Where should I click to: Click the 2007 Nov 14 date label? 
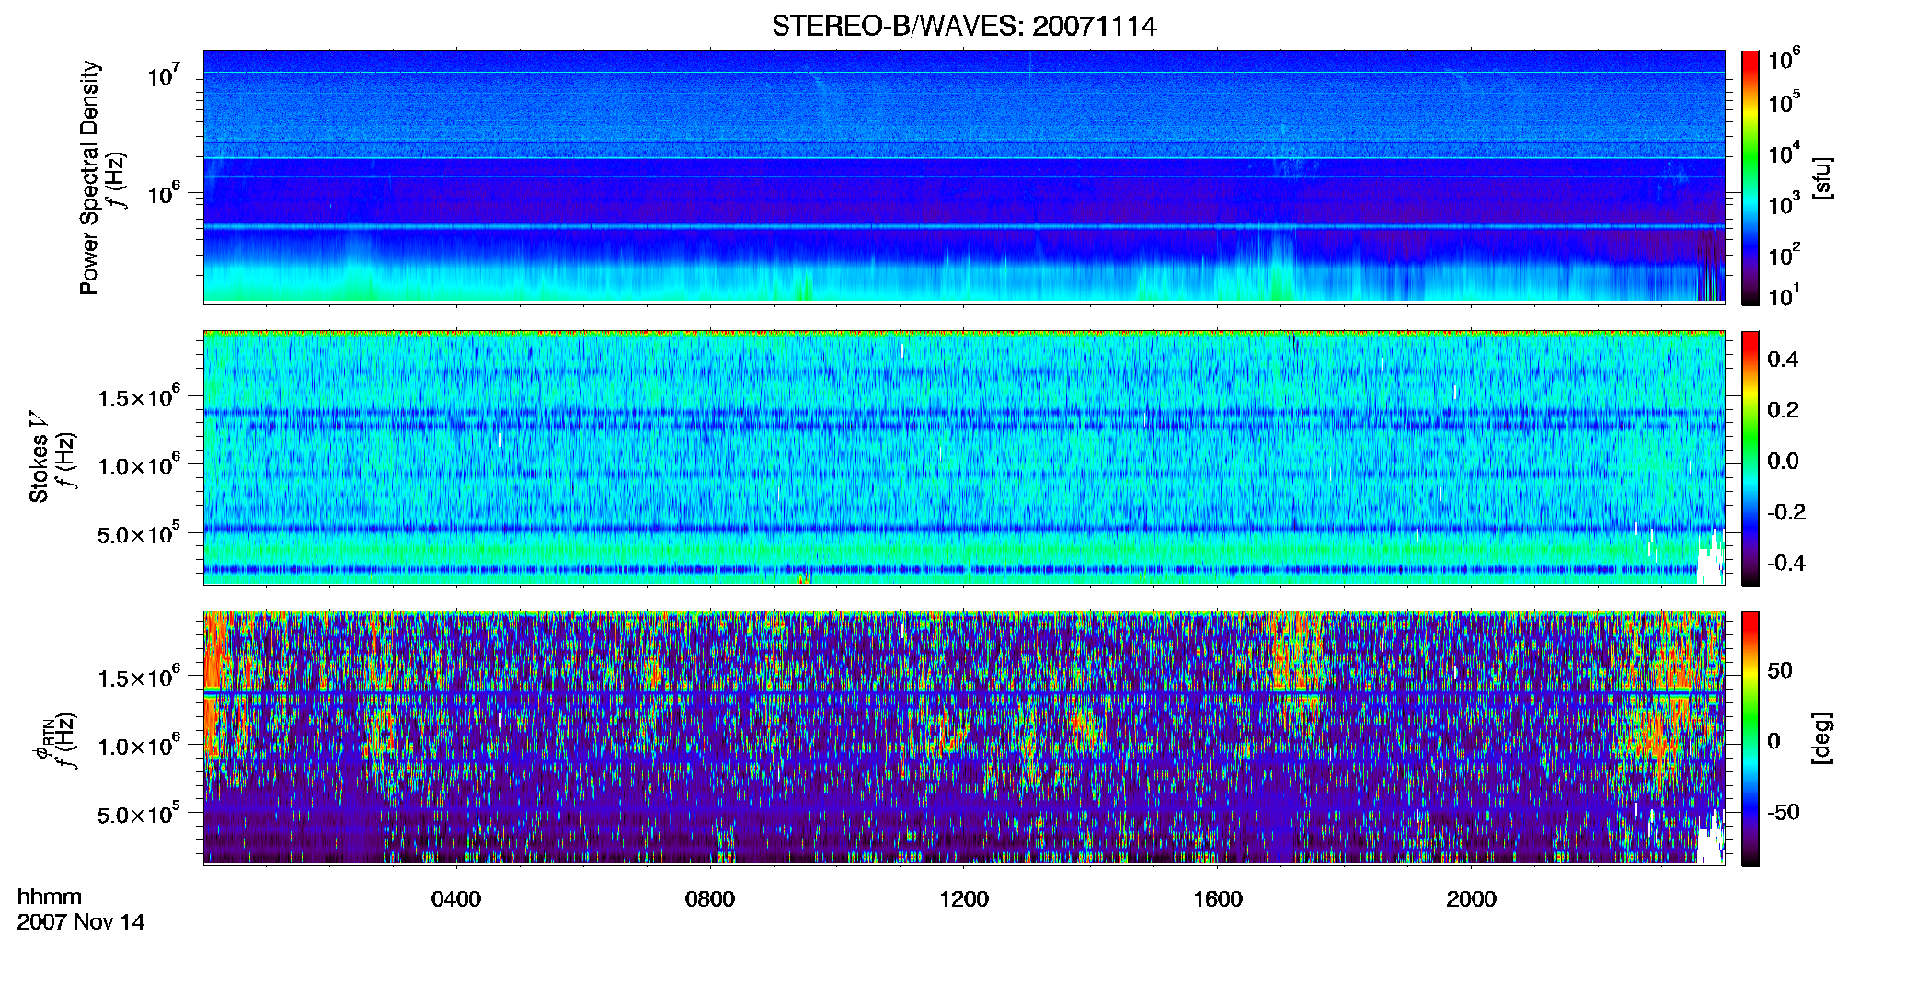[81, 922]
